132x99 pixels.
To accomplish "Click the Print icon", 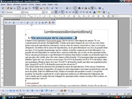I will (x=26, y=8).
